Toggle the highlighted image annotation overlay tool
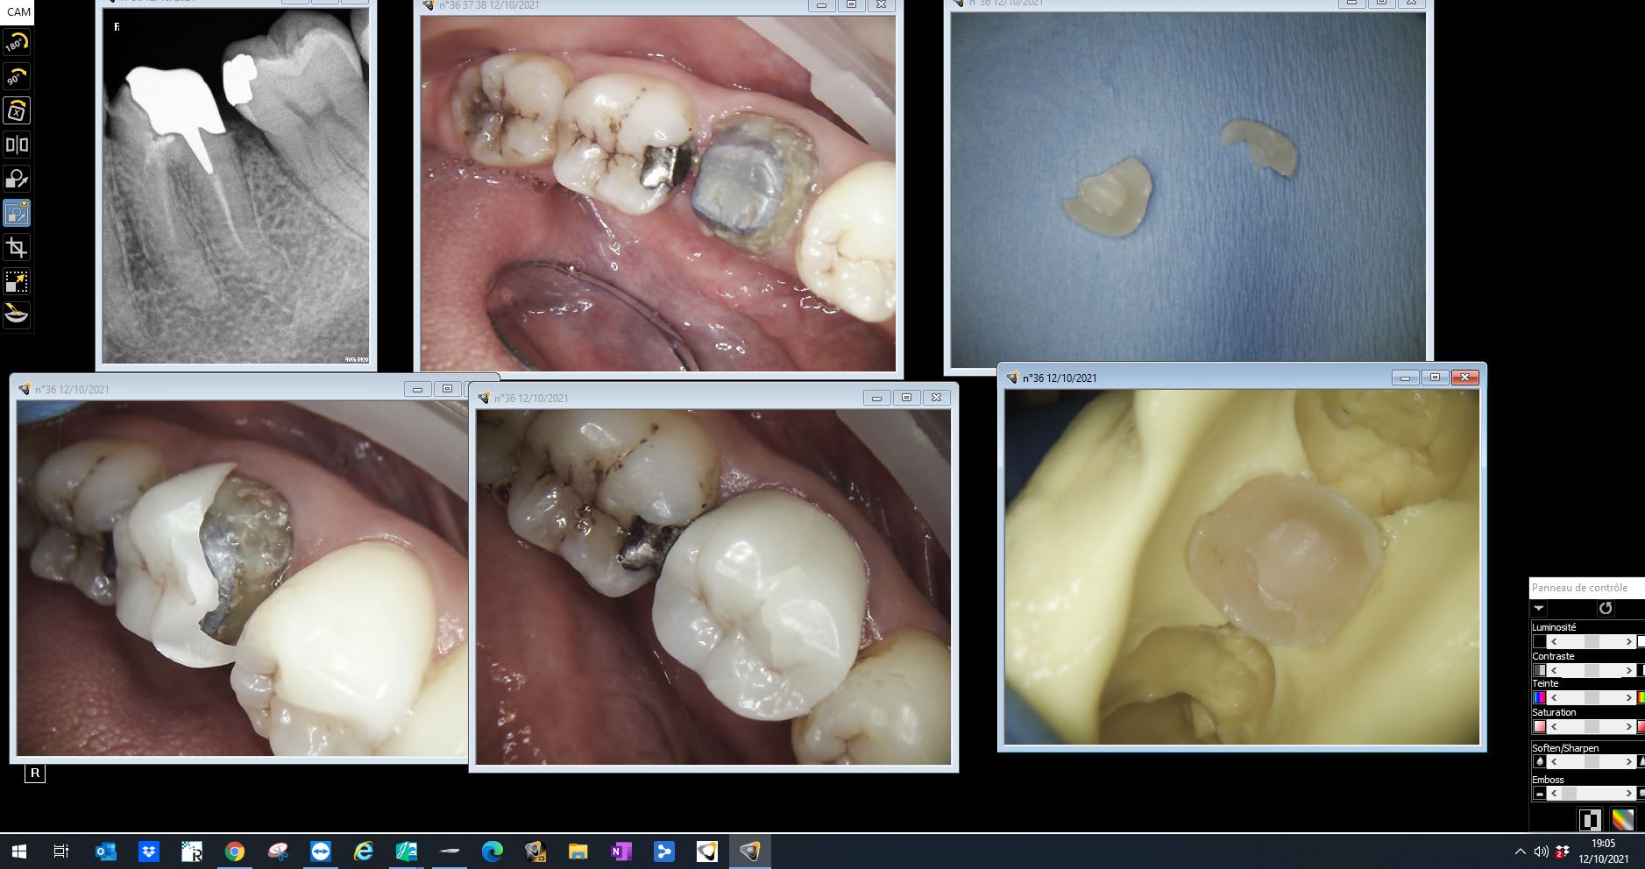 pyautogui.click(x=17, y=213)
